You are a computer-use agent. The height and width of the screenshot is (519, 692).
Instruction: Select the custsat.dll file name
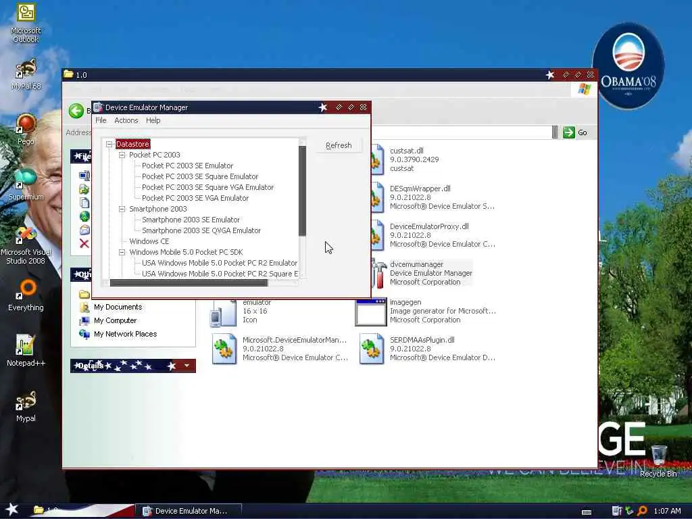pyautogui.click(x=406, y=151)
